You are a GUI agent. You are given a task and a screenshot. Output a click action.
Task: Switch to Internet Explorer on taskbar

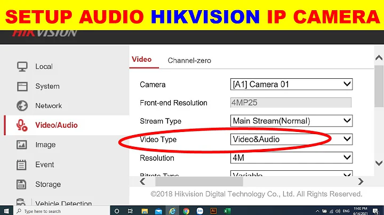[x=172, y=211]
